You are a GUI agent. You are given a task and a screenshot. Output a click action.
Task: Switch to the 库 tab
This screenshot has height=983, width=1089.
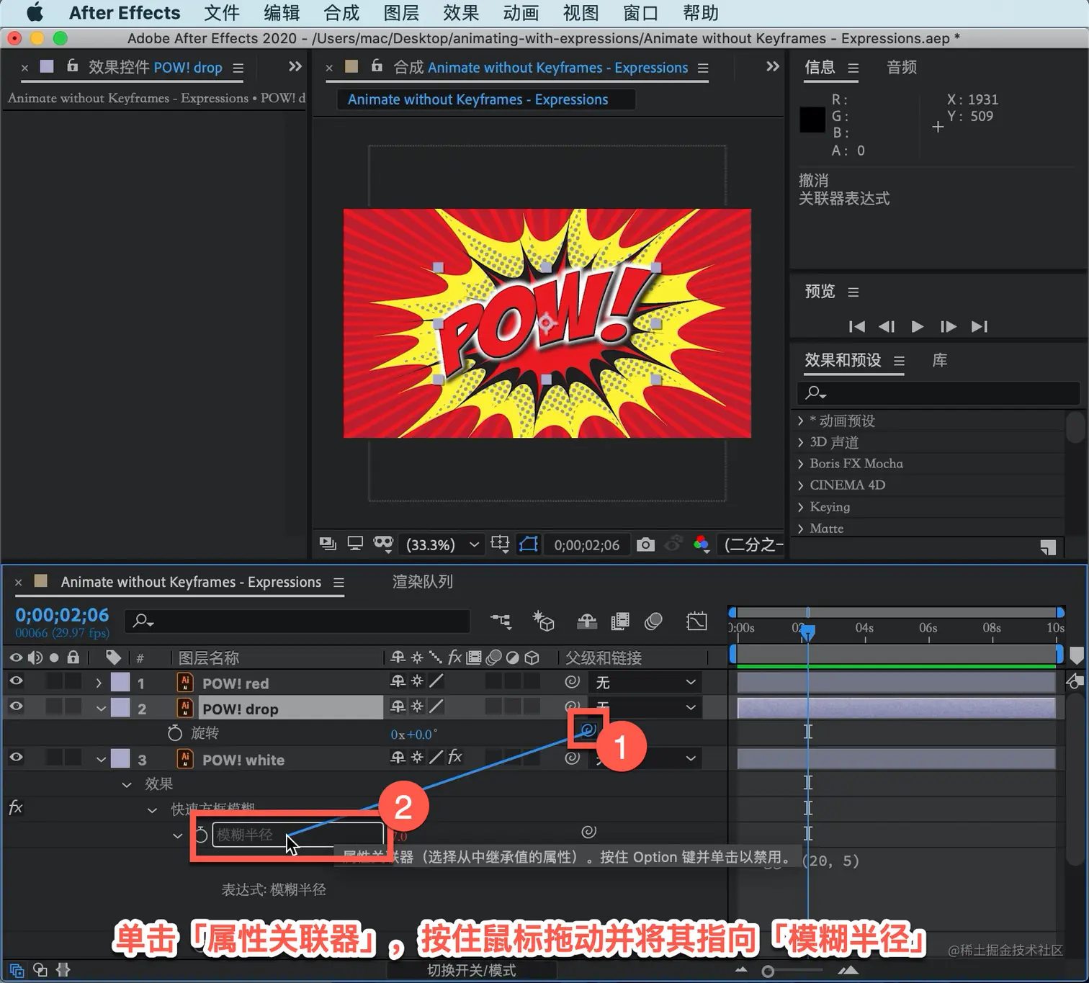tap(940, 360)
